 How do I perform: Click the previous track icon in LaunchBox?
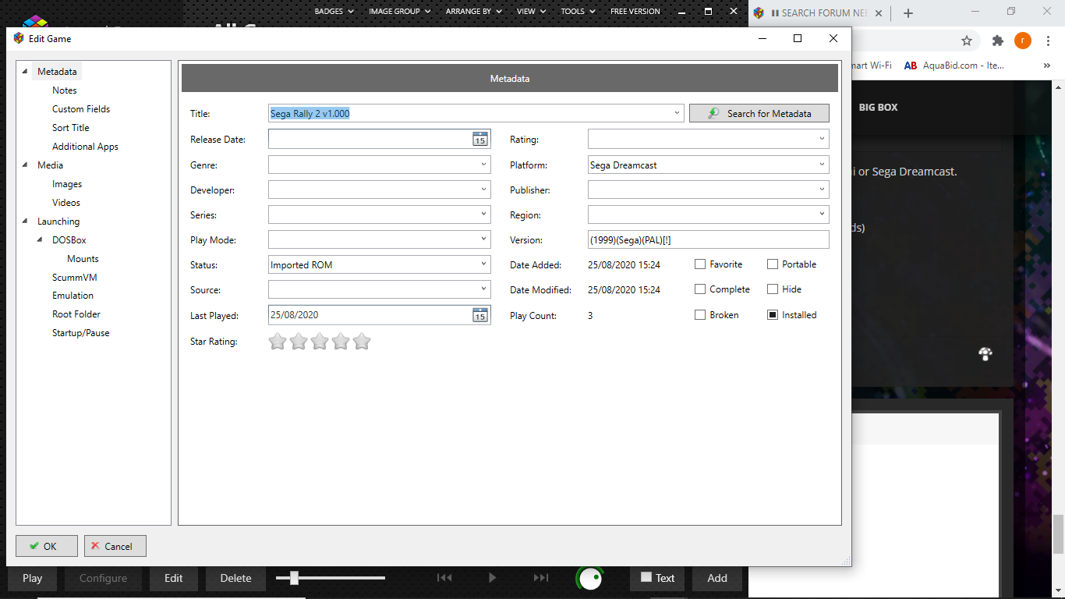coord(444,578)
